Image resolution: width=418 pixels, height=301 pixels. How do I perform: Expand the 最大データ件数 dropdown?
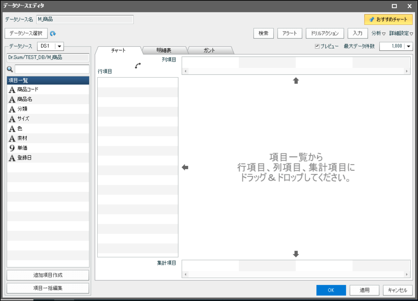pyautogui.click(x=408, y=46)
